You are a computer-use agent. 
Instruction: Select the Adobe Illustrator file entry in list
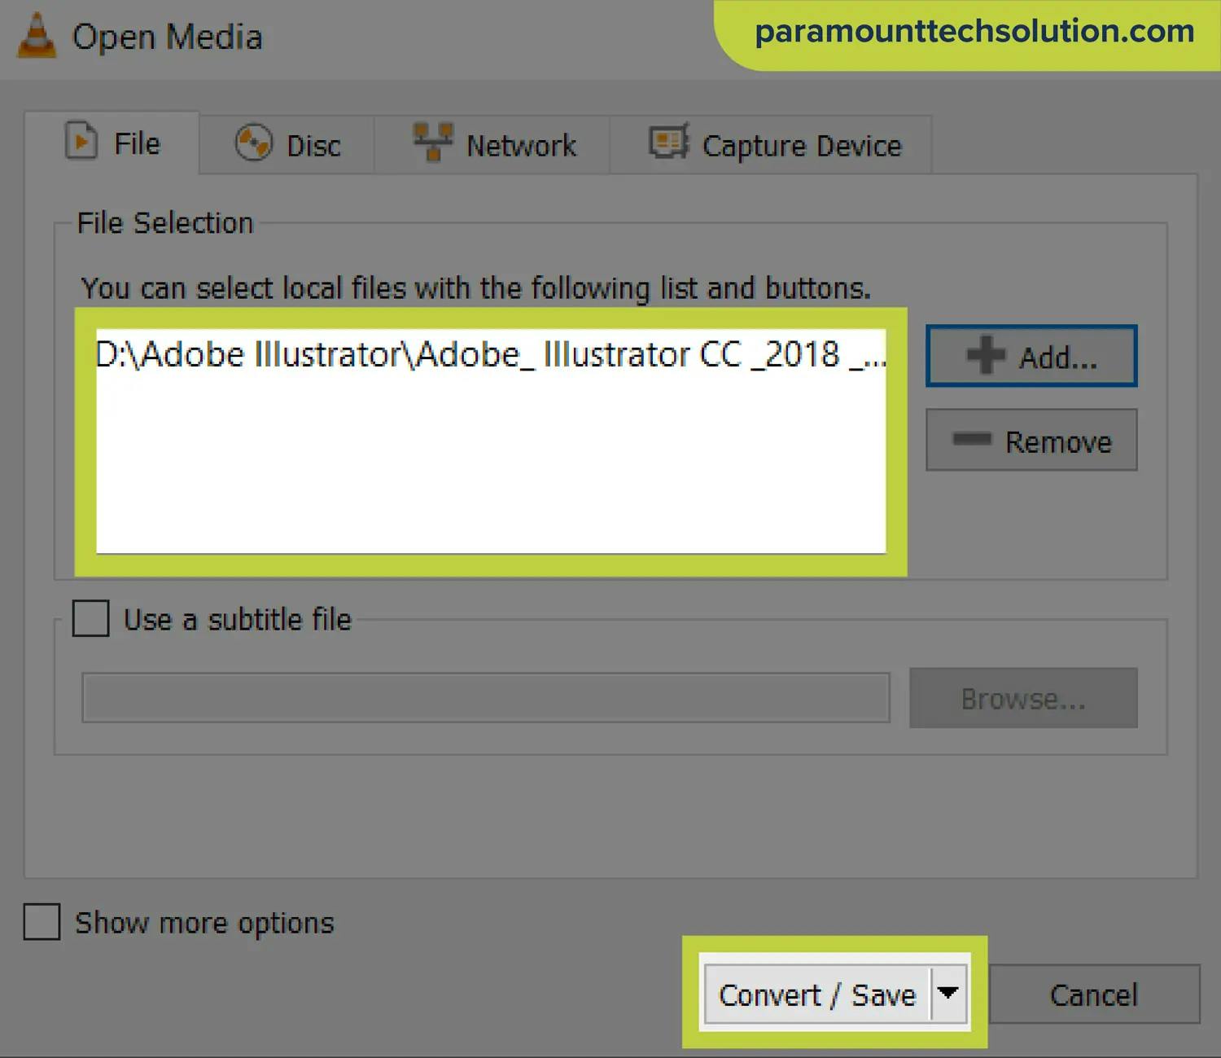[x=491, y=354]
